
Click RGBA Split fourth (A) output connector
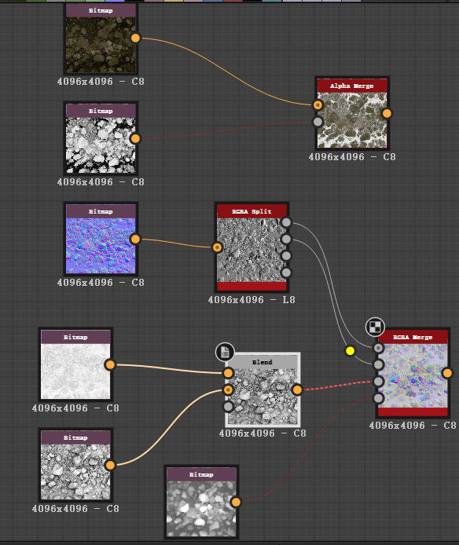tap(286, 272)
